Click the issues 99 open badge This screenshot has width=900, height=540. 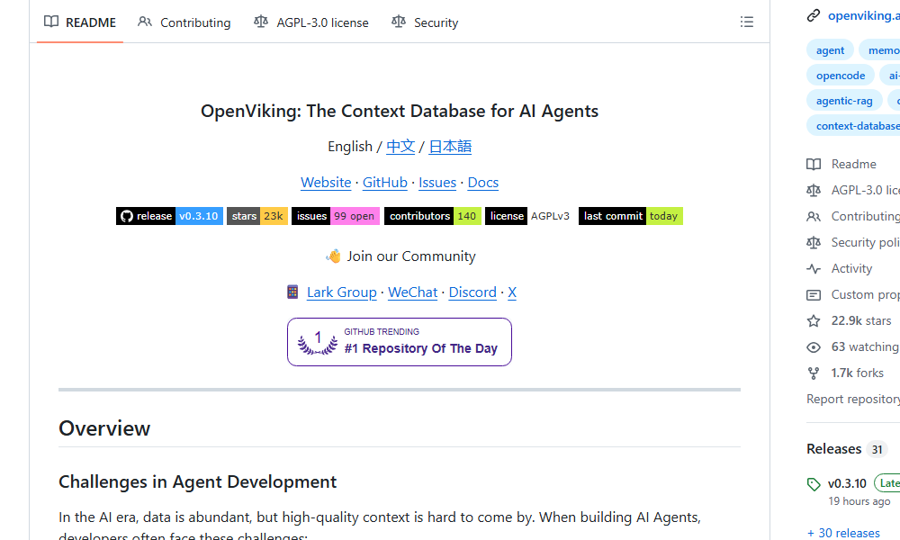pyautogui.click(x=335, y=216)
